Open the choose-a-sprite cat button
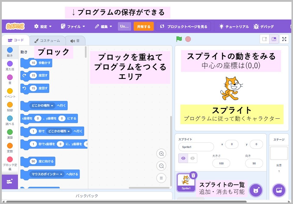Screen dimensions: 293x204 point(255,190)
